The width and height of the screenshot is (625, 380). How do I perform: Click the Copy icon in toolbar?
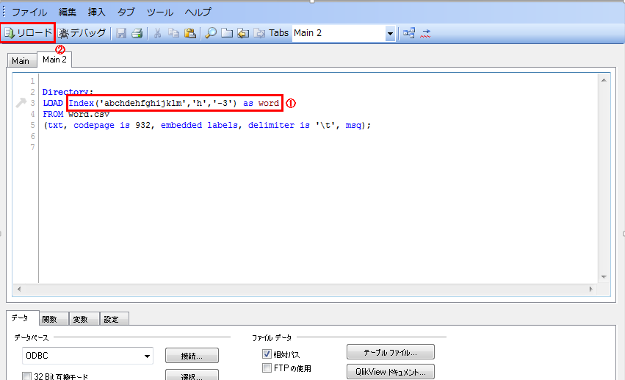pyautogui.click(x=173, y=33)
